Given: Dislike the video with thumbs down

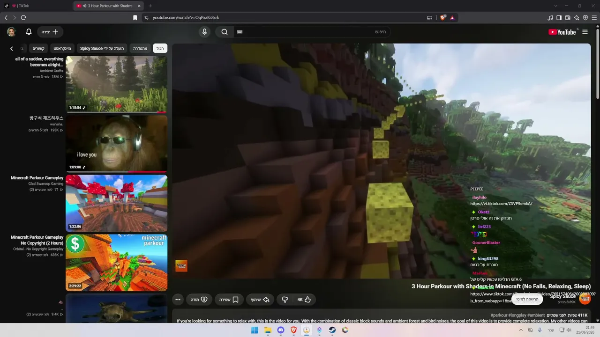Looking at the screenshot, I should tap(285, 300).
